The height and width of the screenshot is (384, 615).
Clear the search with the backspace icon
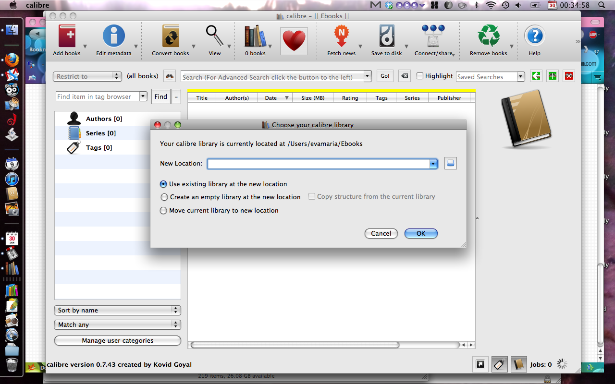[405, 76]
